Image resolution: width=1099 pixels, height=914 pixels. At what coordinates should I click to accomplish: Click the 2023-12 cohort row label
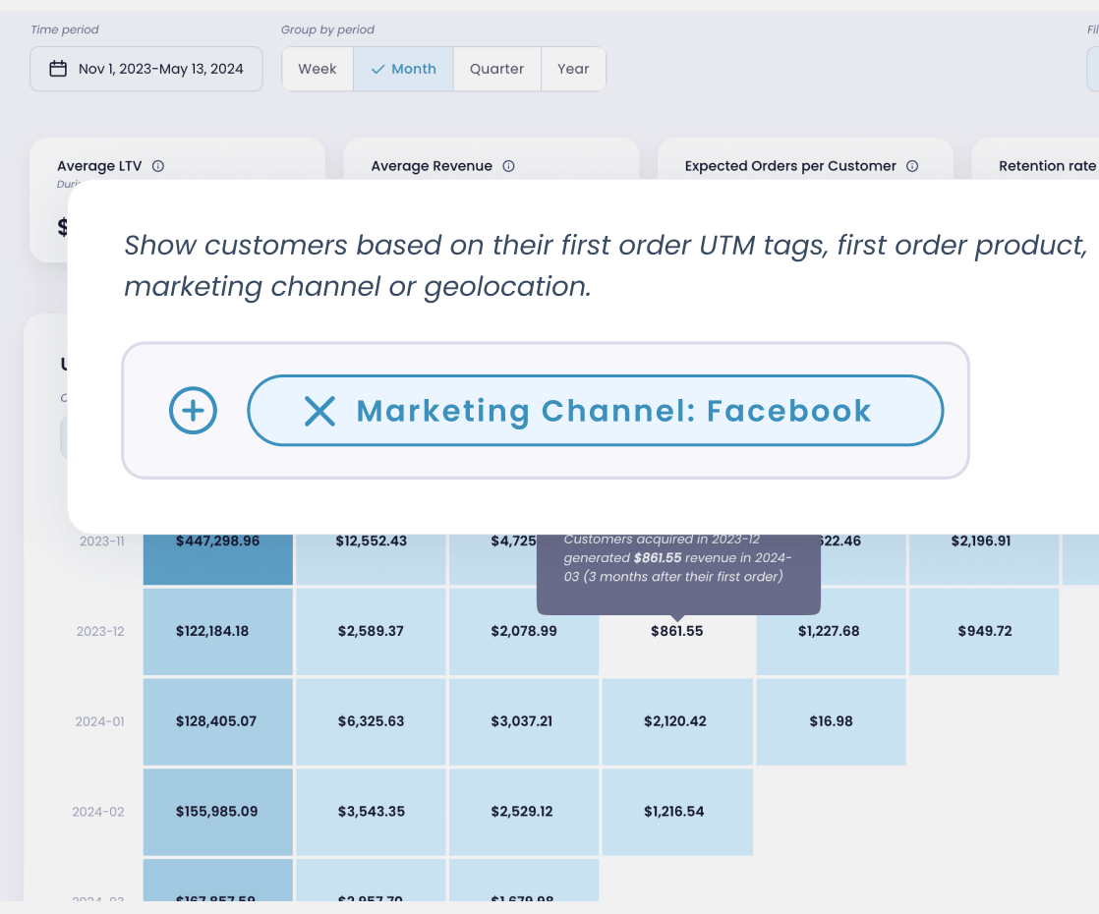pyautogui.click(x=100, y=632)
